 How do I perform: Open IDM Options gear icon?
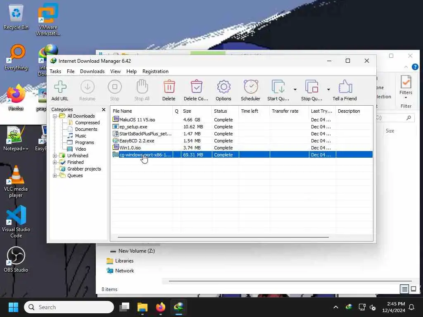223,87
